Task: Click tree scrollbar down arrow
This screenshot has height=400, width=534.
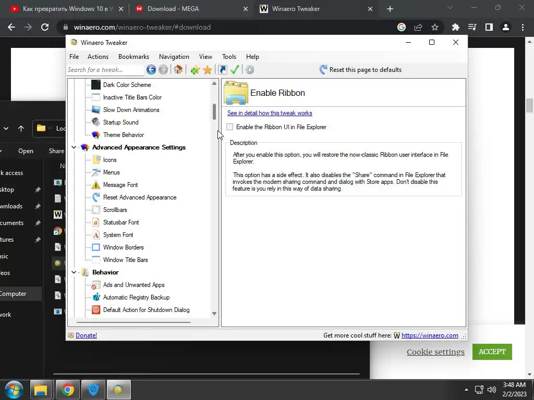Action: point(214,314)
